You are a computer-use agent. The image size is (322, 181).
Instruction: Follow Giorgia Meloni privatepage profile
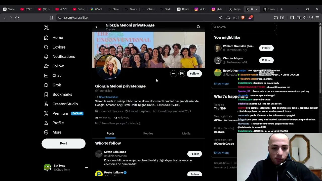tap(194, 74)
